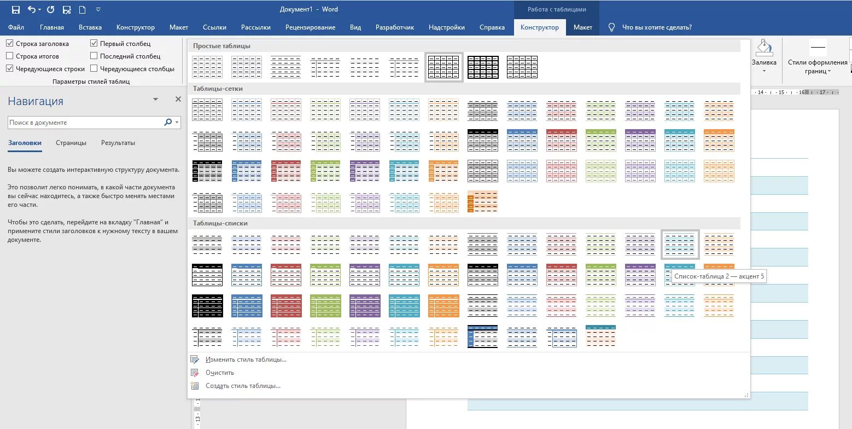852x429 pixels.
Task: Pick the first style under Простые таблицы
Action: point(207,67)
